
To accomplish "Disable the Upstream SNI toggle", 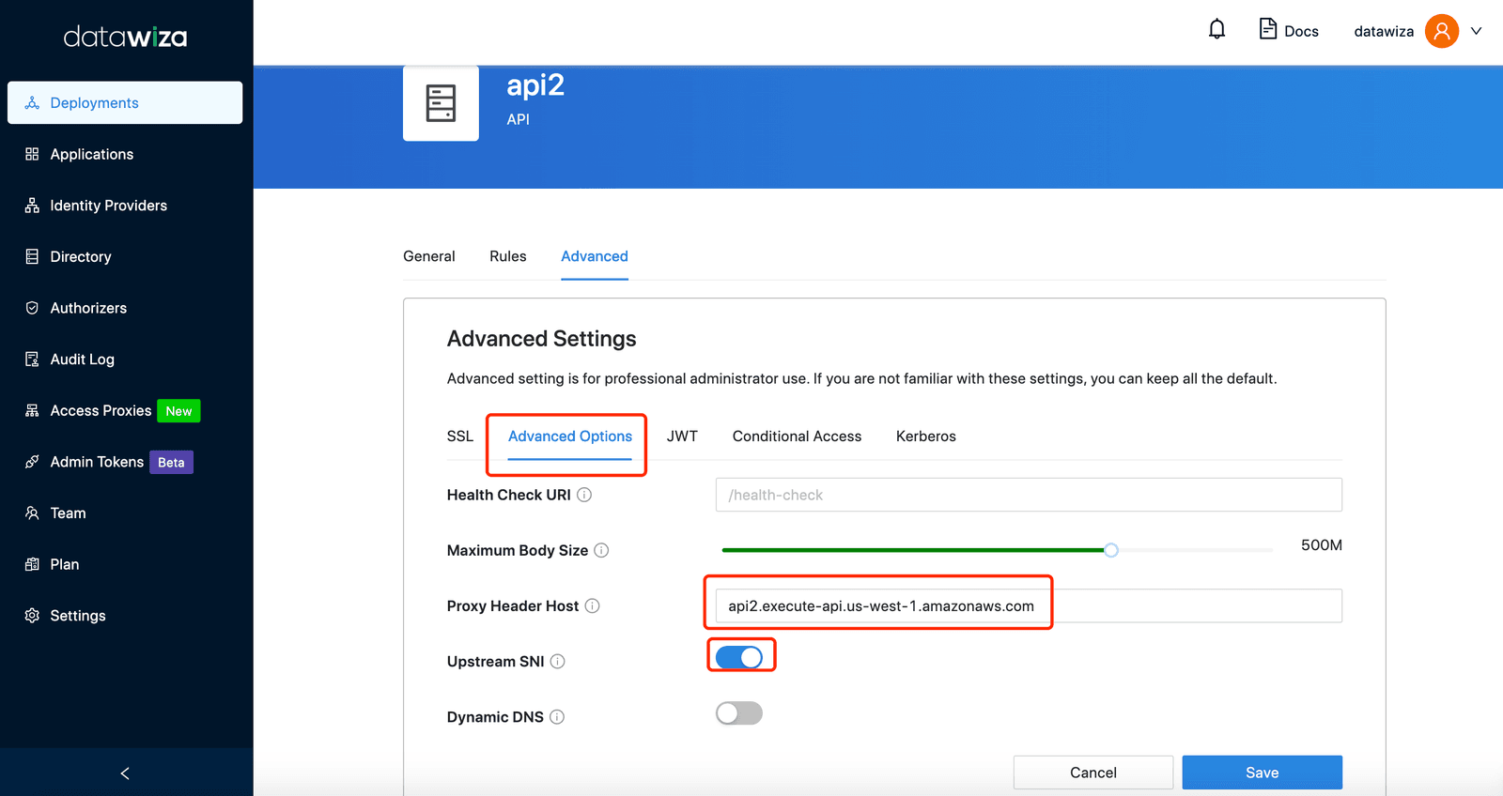I will pos(739,657).
